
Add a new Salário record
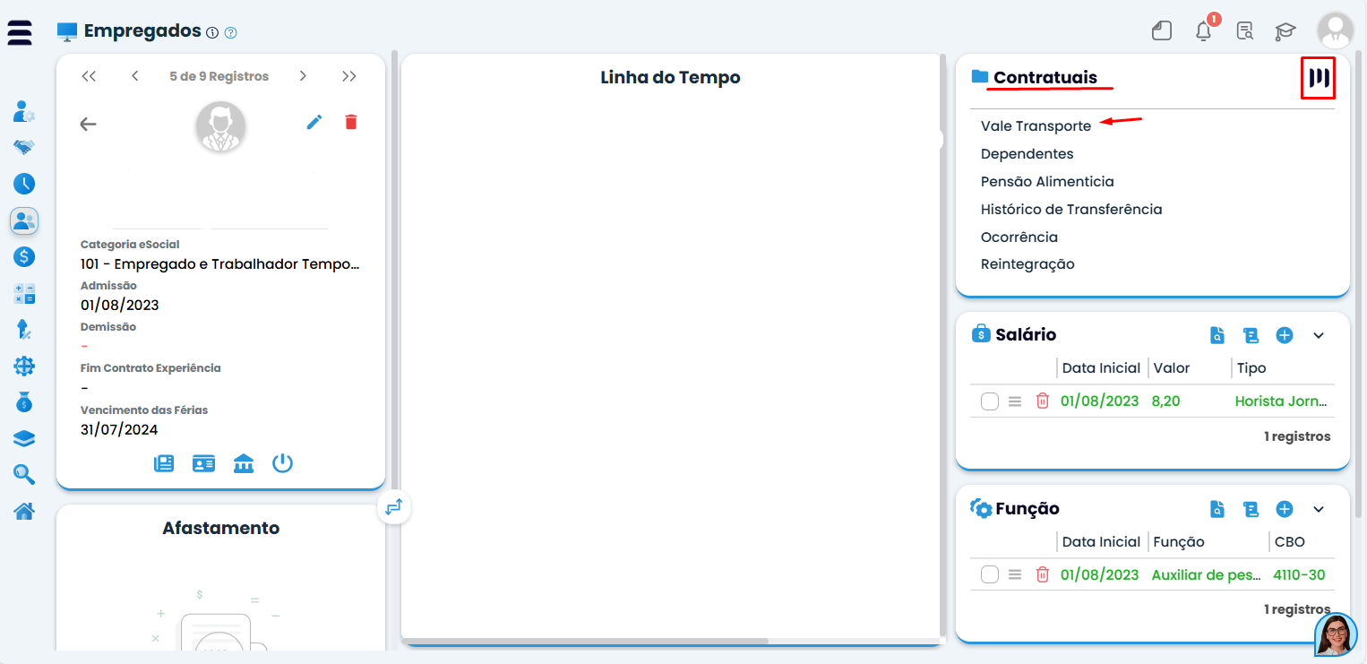(1285, 335)
